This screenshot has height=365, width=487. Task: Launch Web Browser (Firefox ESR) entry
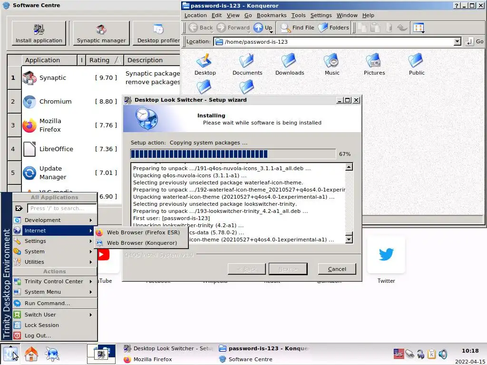(142, 232)
